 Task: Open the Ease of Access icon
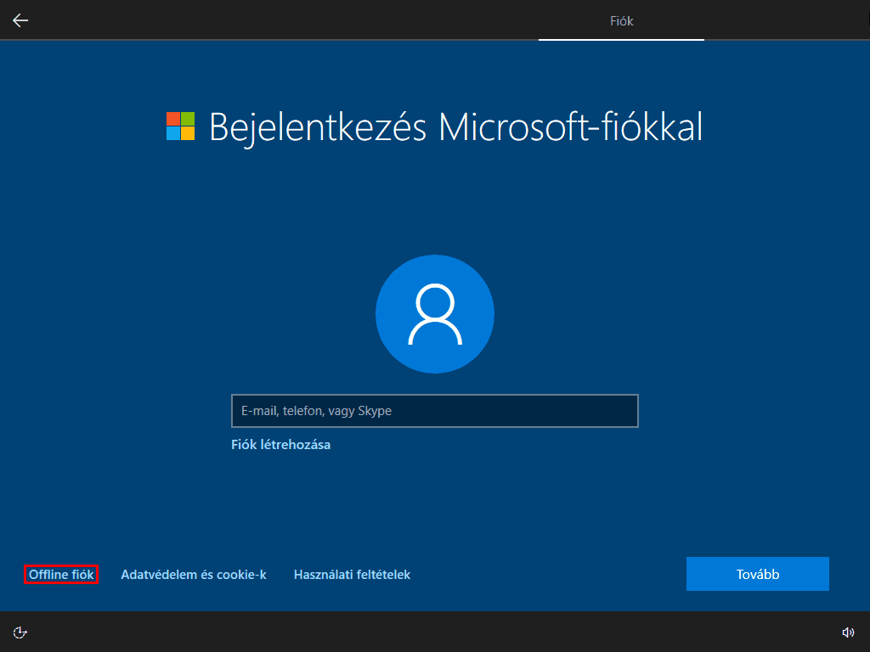21,632
